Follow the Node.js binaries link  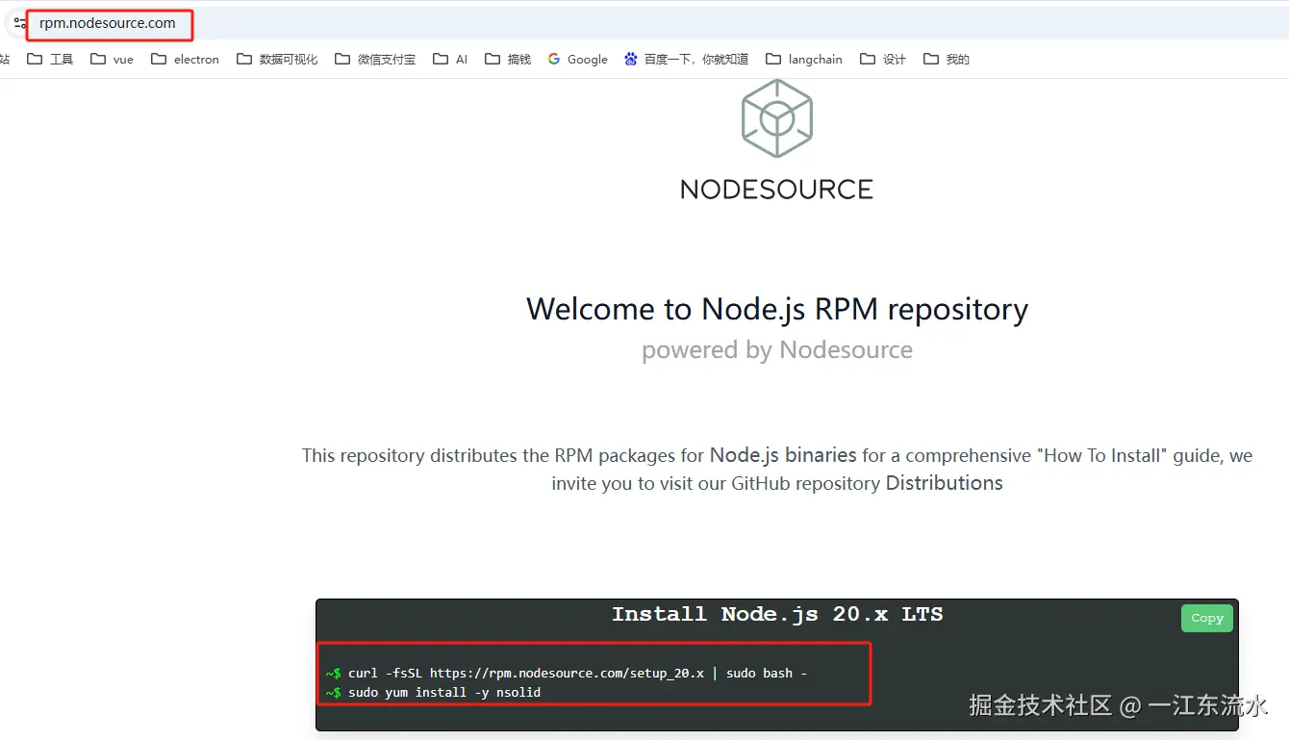783,455
